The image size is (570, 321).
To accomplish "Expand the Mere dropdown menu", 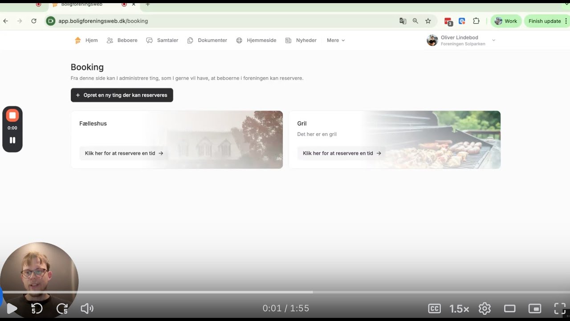I will click(336, 40).
